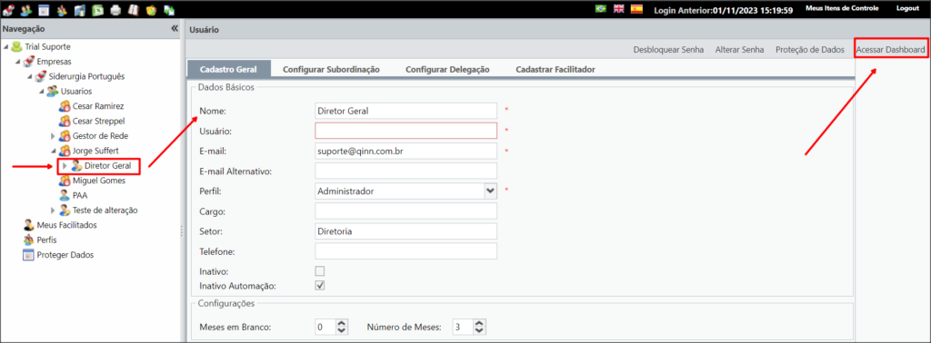This screenshot has width=931, height=343.
Task: Click the Logout link
Action: pos(907,9)
